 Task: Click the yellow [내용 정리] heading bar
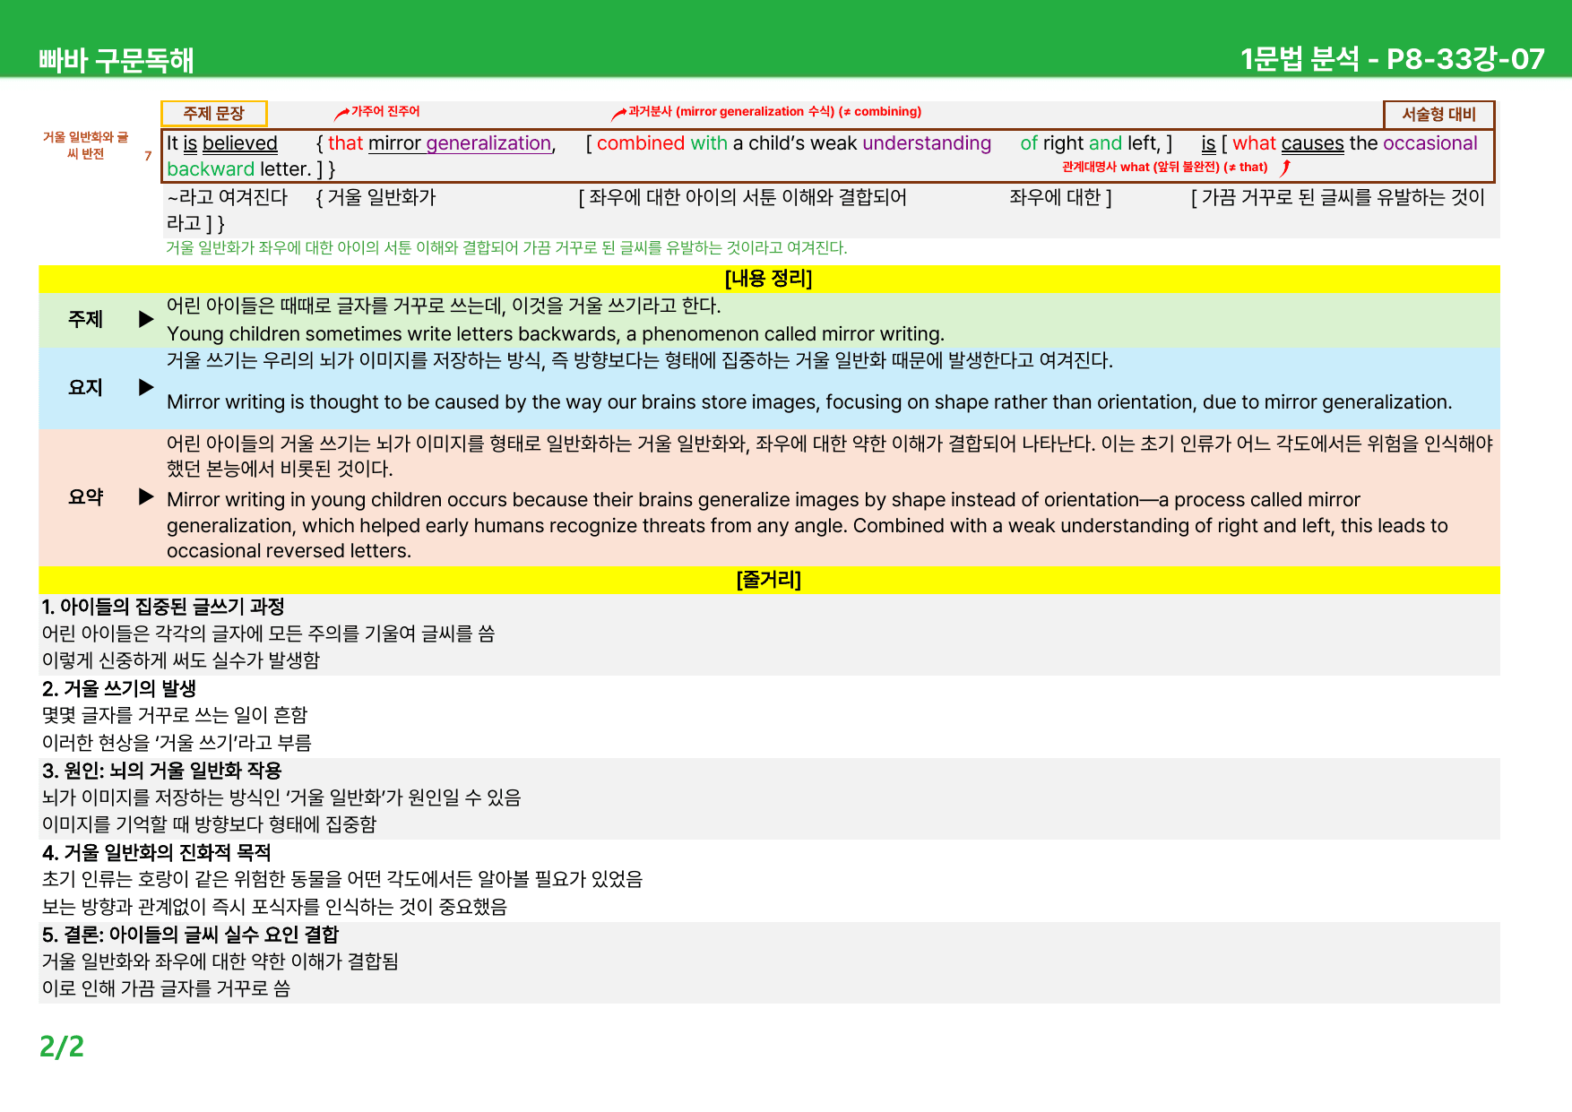(769, 279)
